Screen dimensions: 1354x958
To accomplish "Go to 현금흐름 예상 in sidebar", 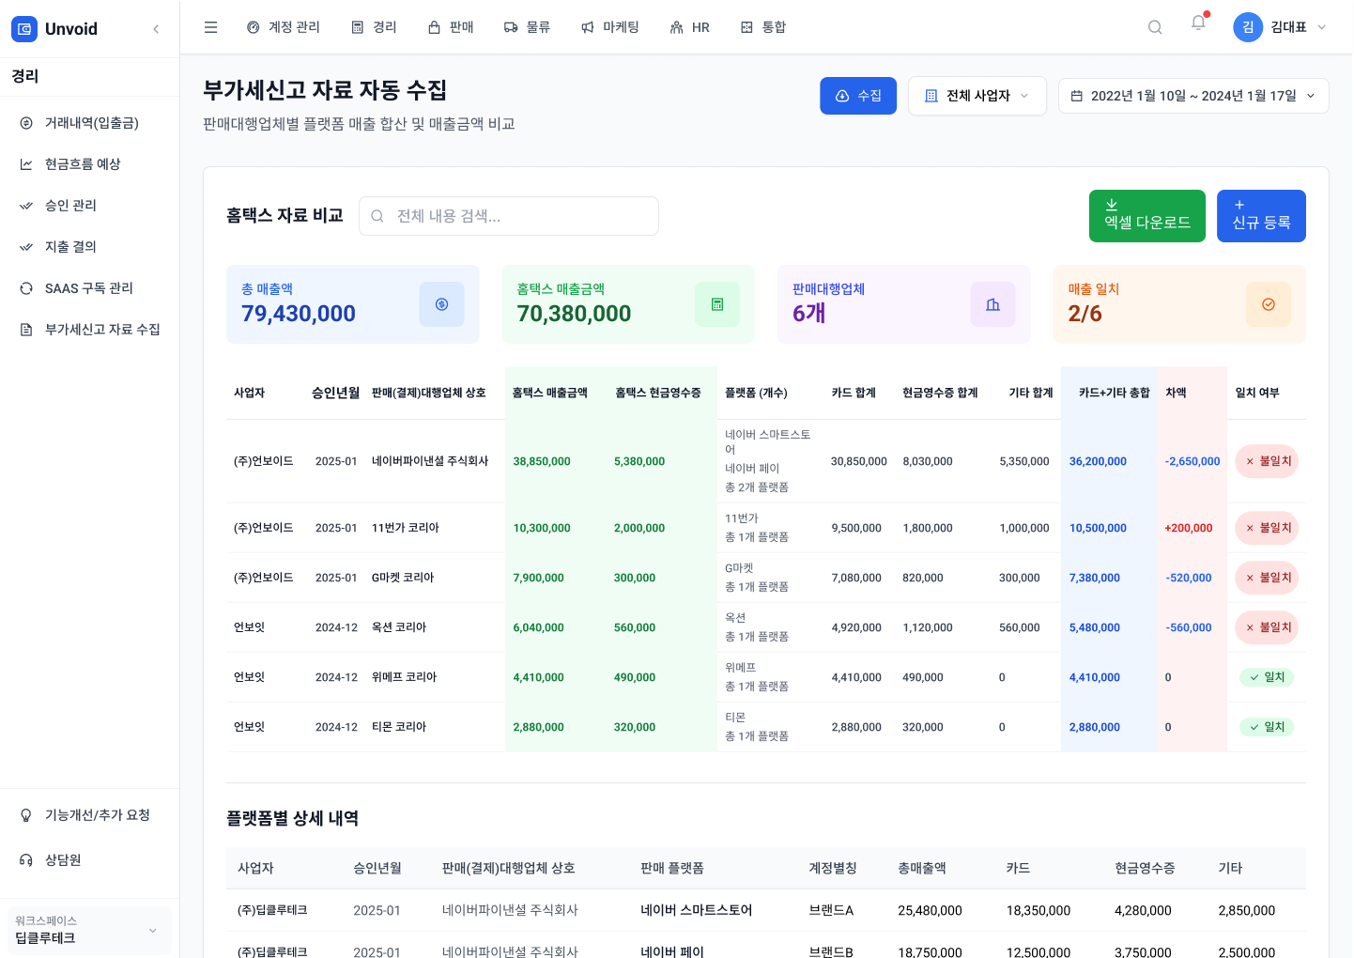I will (x=89, y=164).
